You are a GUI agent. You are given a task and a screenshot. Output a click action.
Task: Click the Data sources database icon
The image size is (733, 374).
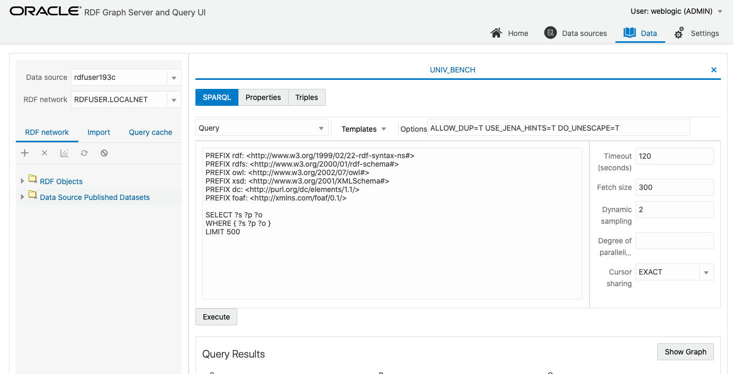[550, 33]
